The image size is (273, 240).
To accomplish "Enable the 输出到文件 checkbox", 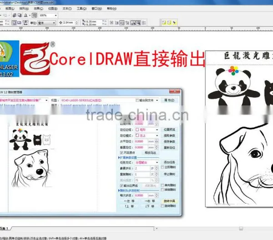I will pyautogui.click(x=137, y=100).
